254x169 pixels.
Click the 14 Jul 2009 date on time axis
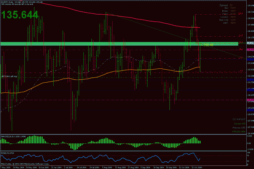pyautogui.click(x=81, y=167)
